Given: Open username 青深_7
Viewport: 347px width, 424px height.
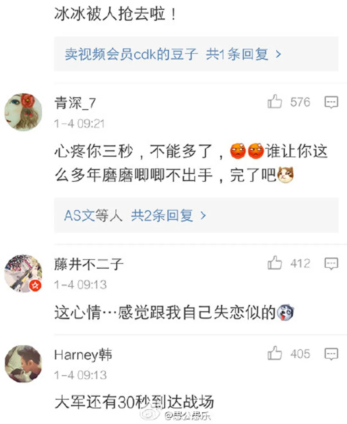Looking at the screenshot, I should (75, 103).
